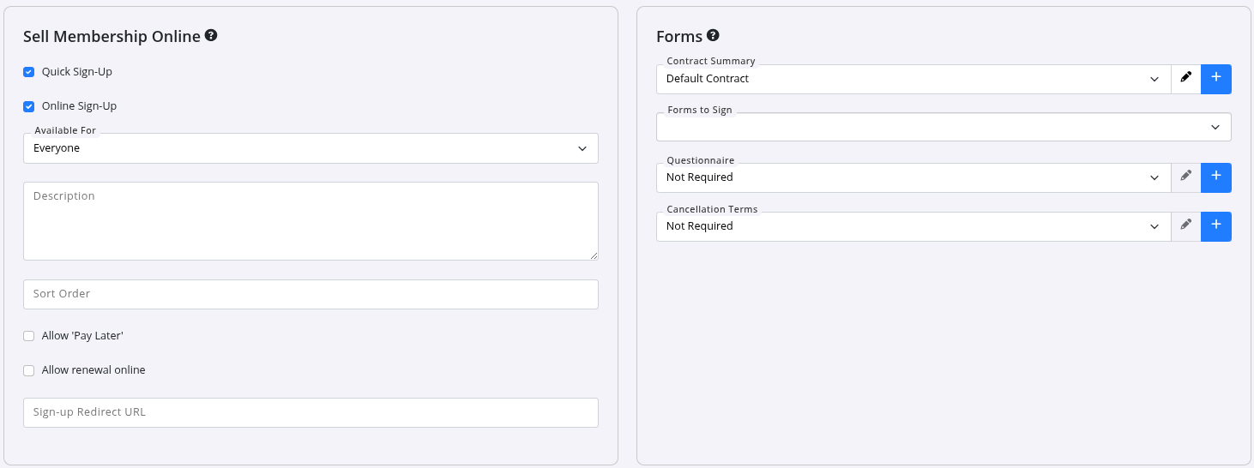Open the Available For dropdown

tap(310, 148)
